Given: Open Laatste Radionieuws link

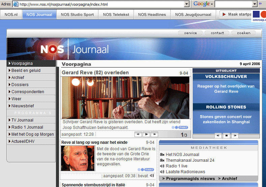Looking at the screenshot, I should (185, 172).
